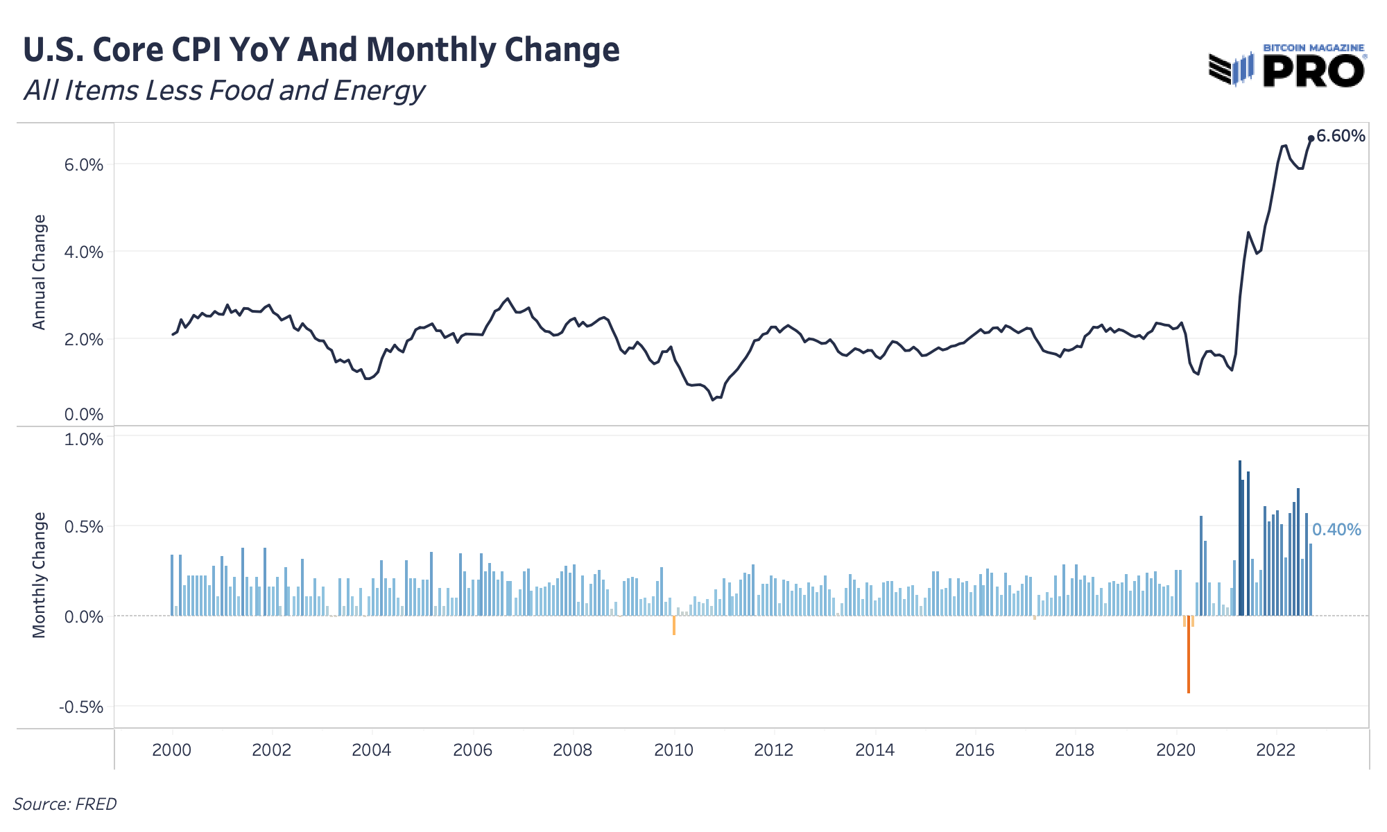Click the 2000 tick on the time axis
Screen dimensions: 1387x832
click(x=172, y=749)
